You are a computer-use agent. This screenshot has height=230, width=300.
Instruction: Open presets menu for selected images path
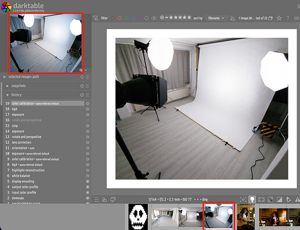(x=88, y=77)
